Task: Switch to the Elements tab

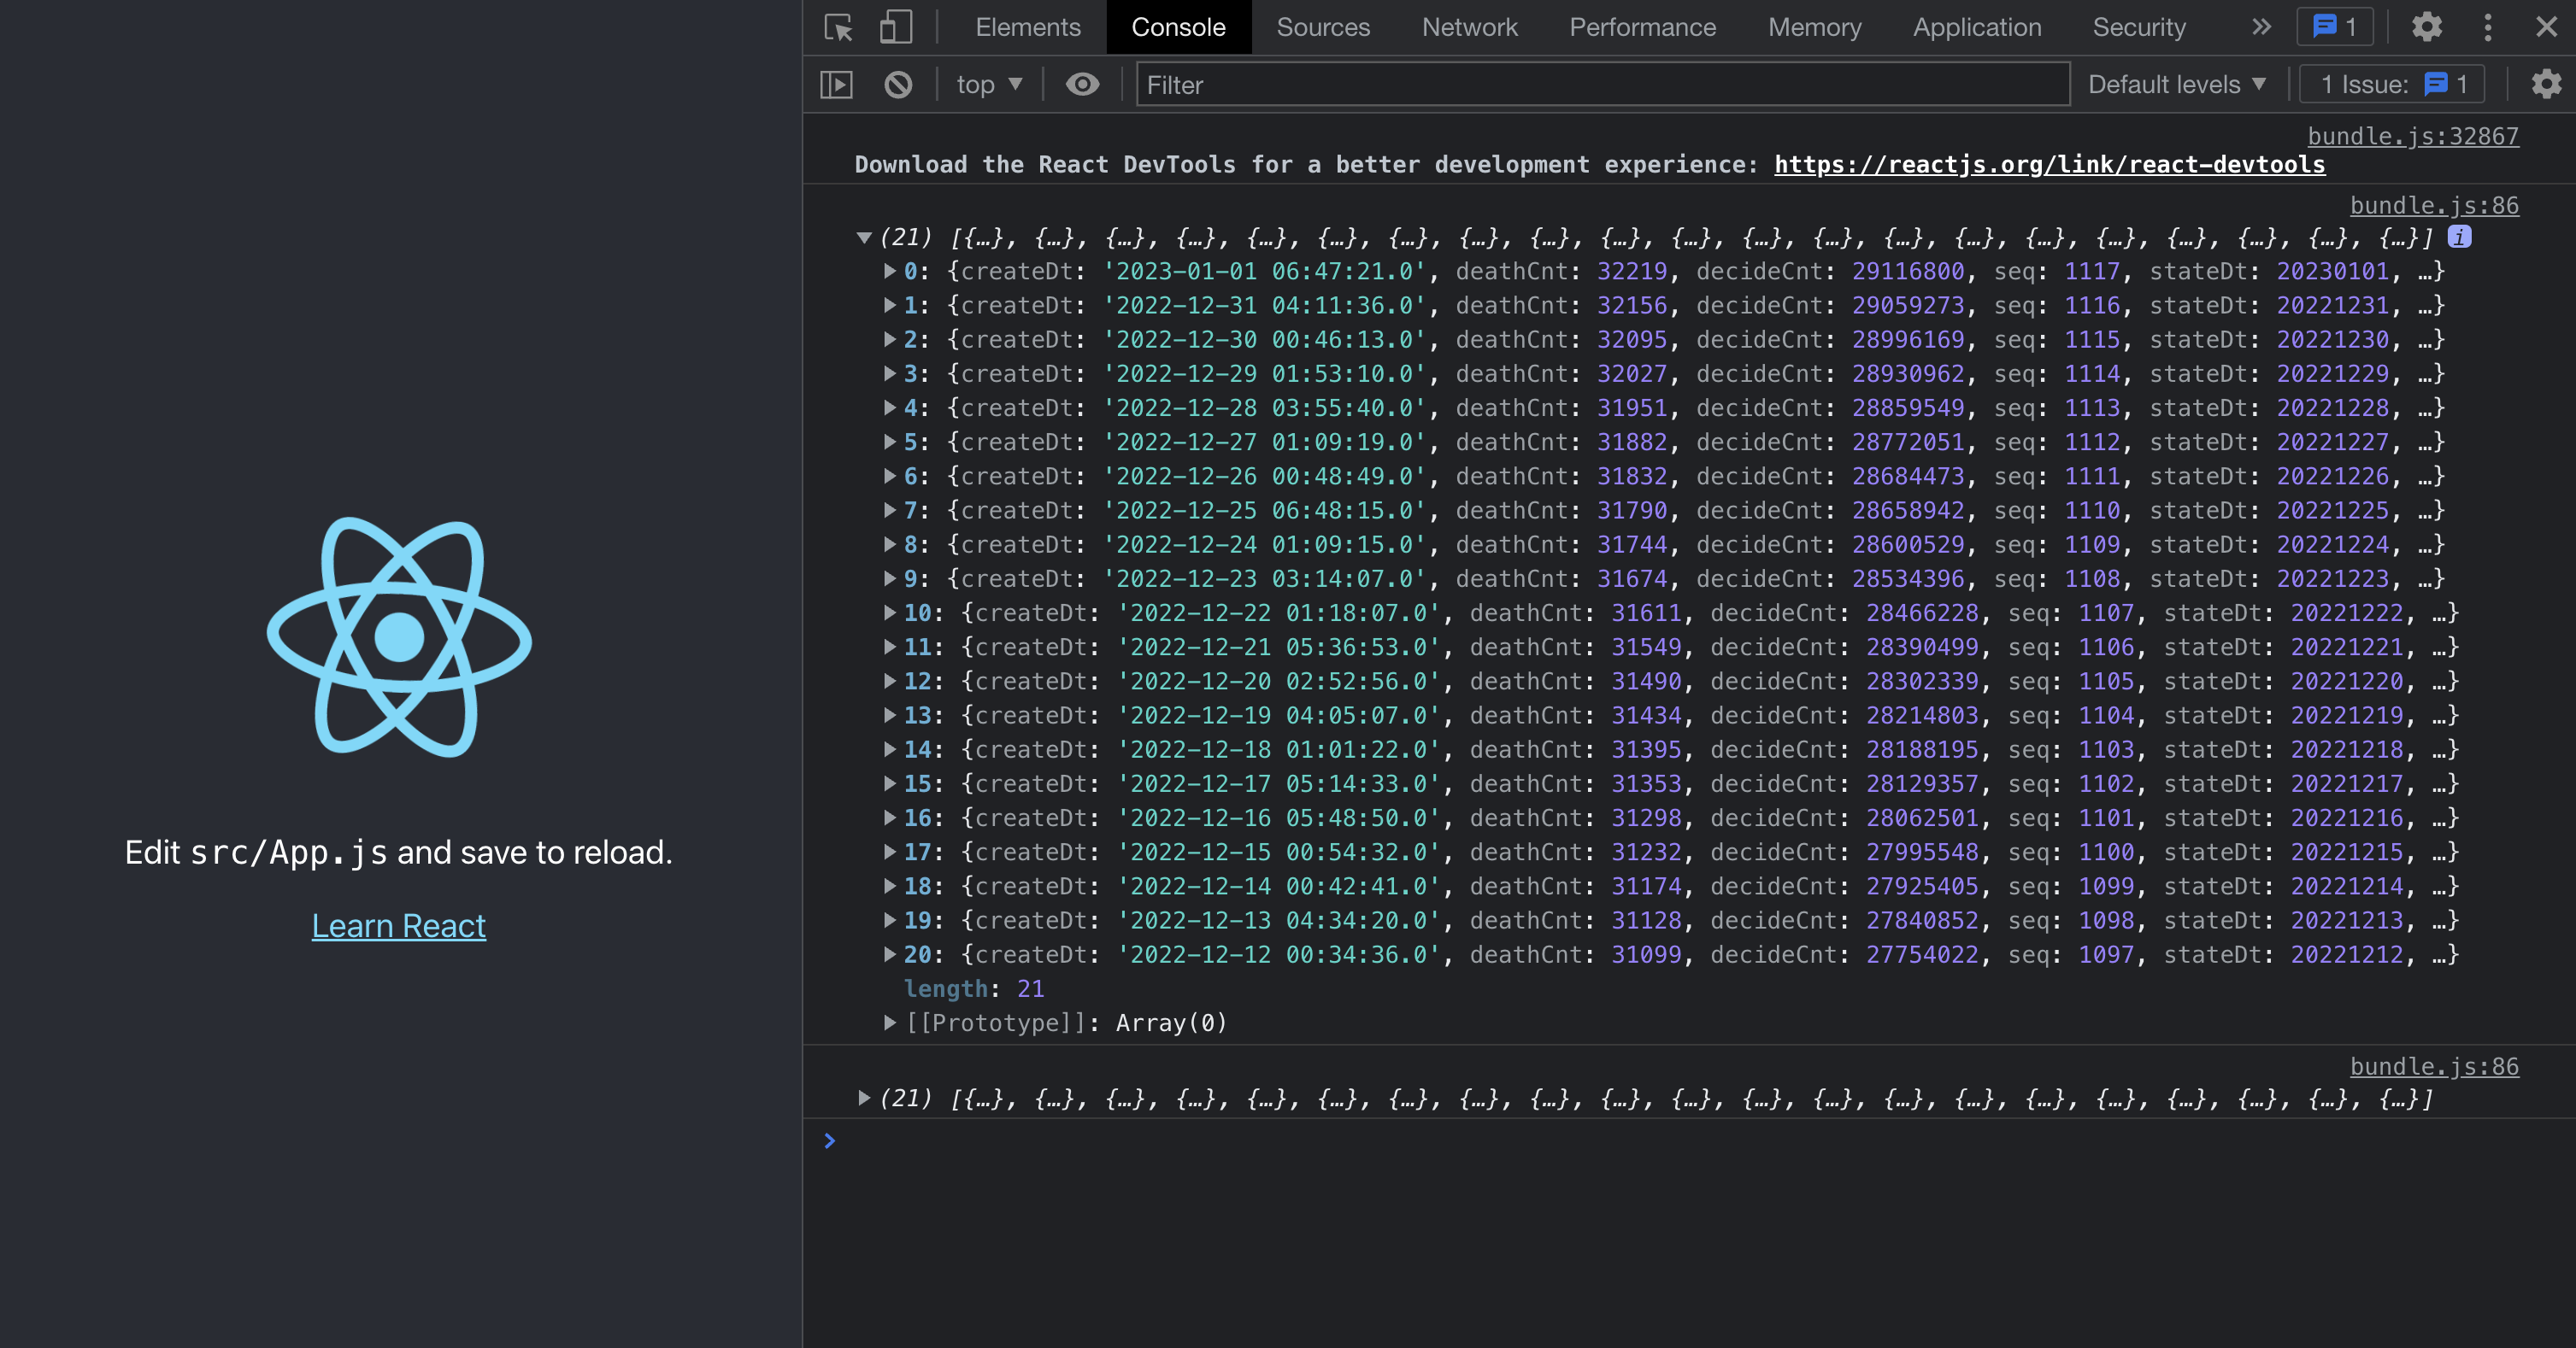Action: (1028, 27)
